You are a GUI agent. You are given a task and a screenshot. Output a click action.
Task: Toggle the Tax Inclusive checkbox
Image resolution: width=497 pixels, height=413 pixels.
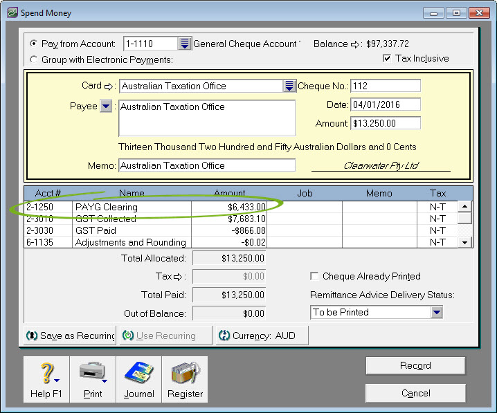click(387, 59)
